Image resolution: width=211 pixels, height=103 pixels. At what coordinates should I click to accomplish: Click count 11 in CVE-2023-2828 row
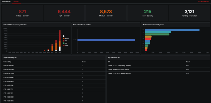pyautogui.click(x=82, y=81)
